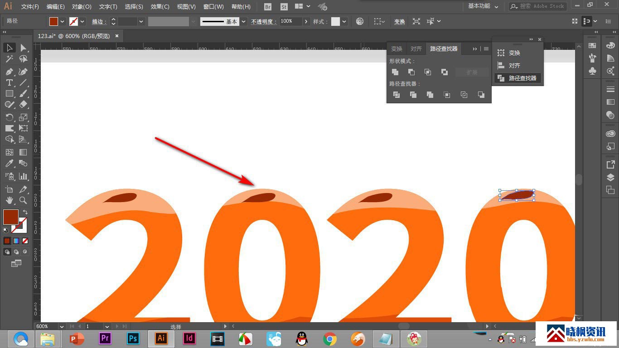619x348 pixels.
Task: Click the Unite shape mode icon
Action: [x=395, y=72]
